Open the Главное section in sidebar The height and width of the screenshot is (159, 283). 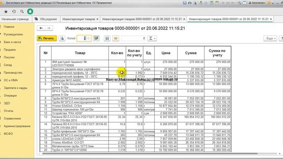coord(9,26)
